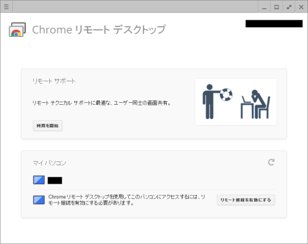Click the redacted account name in the header
This screenshot has height=244, width=308.
tap(274, 23)
